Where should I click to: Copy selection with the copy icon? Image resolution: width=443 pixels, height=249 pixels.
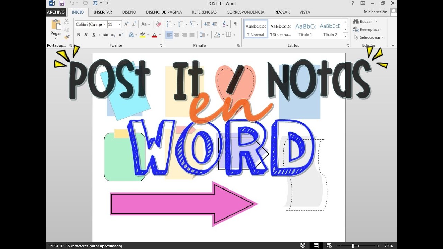point(67,29)
